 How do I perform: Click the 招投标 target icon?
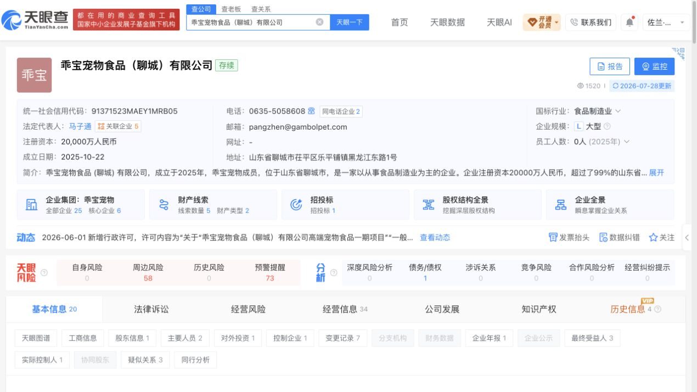tap(296, 205)
